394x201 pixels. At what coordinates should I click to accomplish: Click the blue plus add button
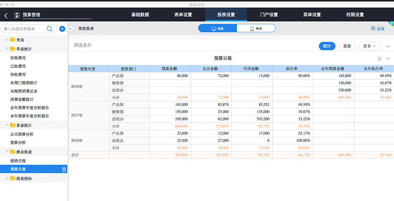[x=62, y=29]
